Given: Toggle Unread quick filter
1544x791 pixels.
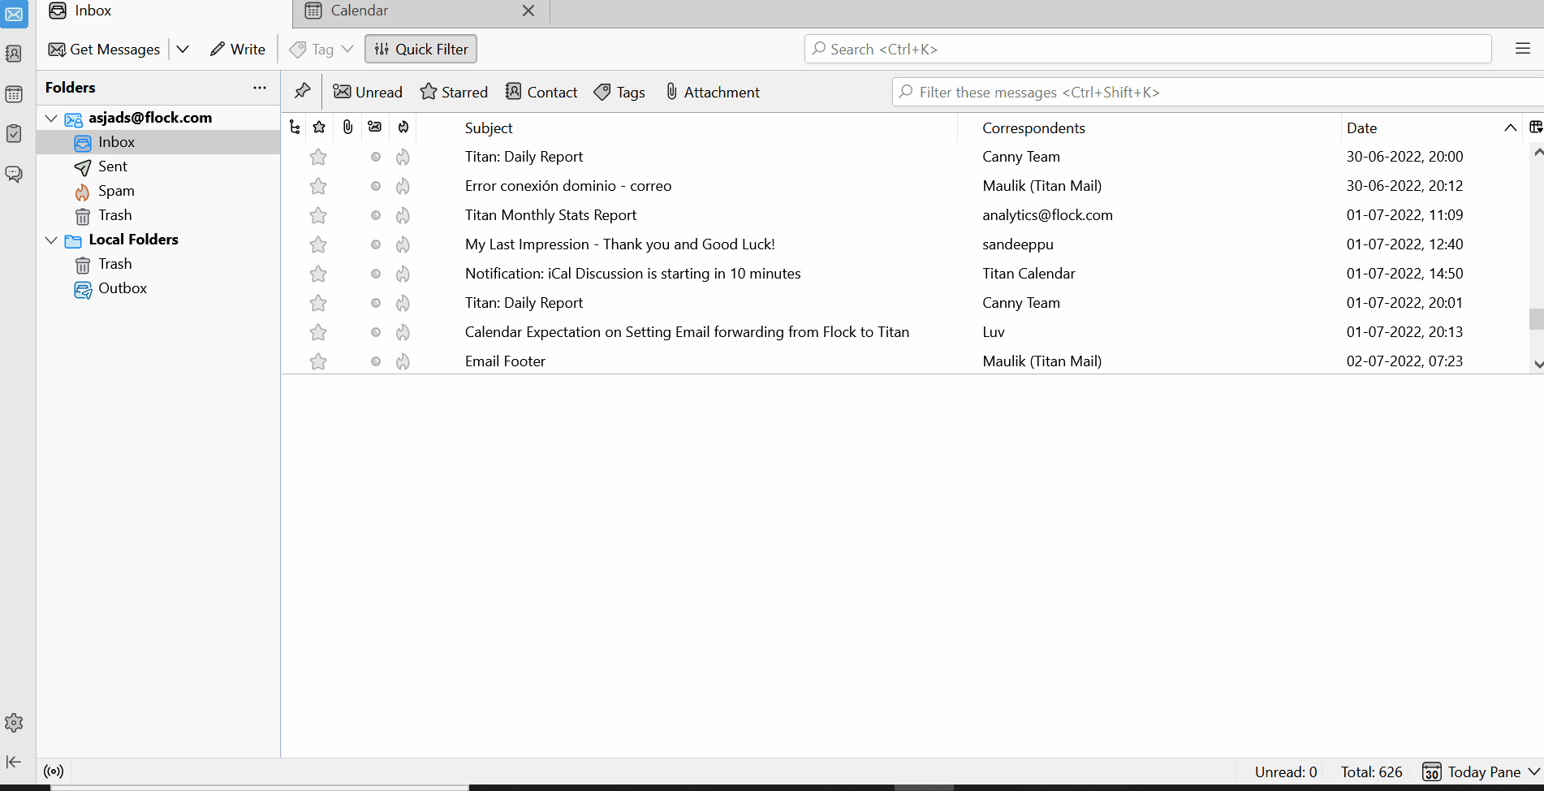Looking at the screenshot, I should click(x=368, y=92).
